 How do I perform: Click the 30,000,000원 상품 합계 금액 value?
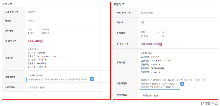[x=147, y=13]
